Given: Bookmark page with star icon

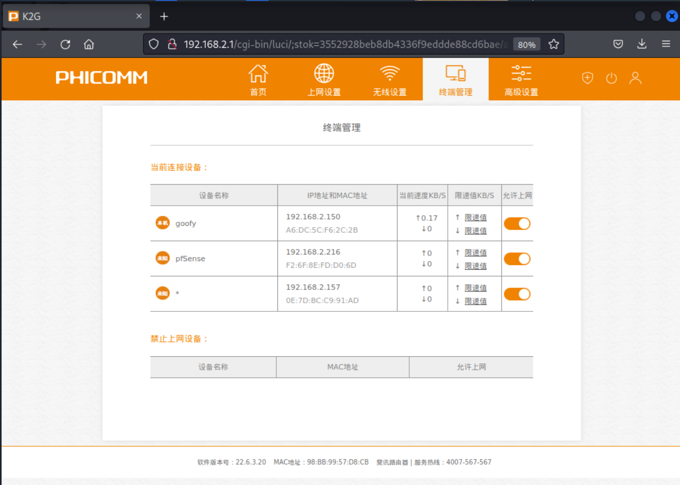Looking at the screenshot, I should 554,44.
